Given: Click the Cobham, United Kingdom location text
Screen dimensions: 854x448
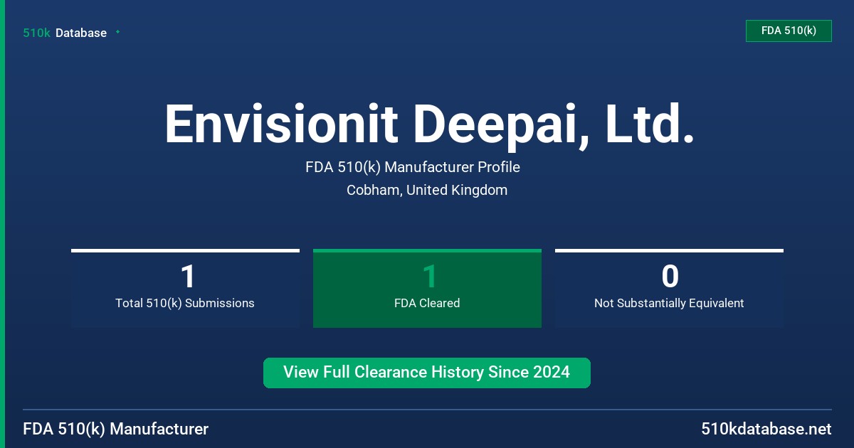Looking at the screenshot, I should pyautogui.click(x=427, y=191).
